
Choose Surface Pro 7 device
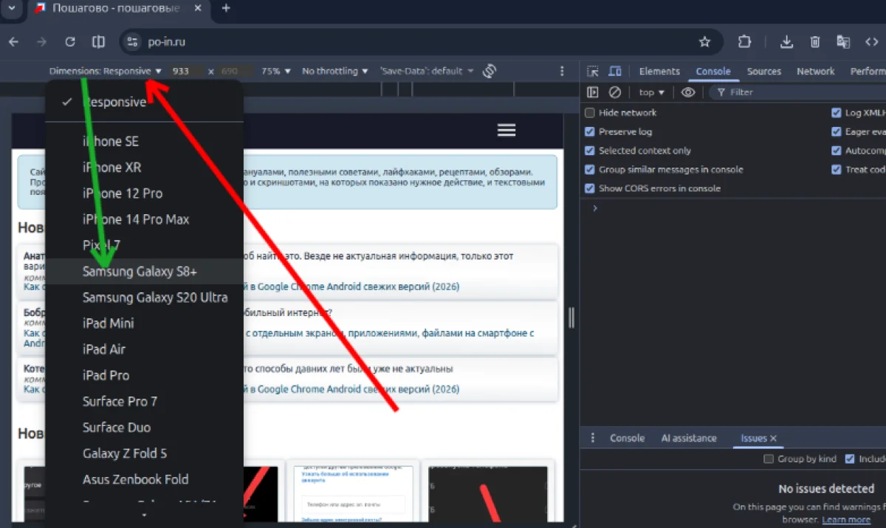pos(144,402)
